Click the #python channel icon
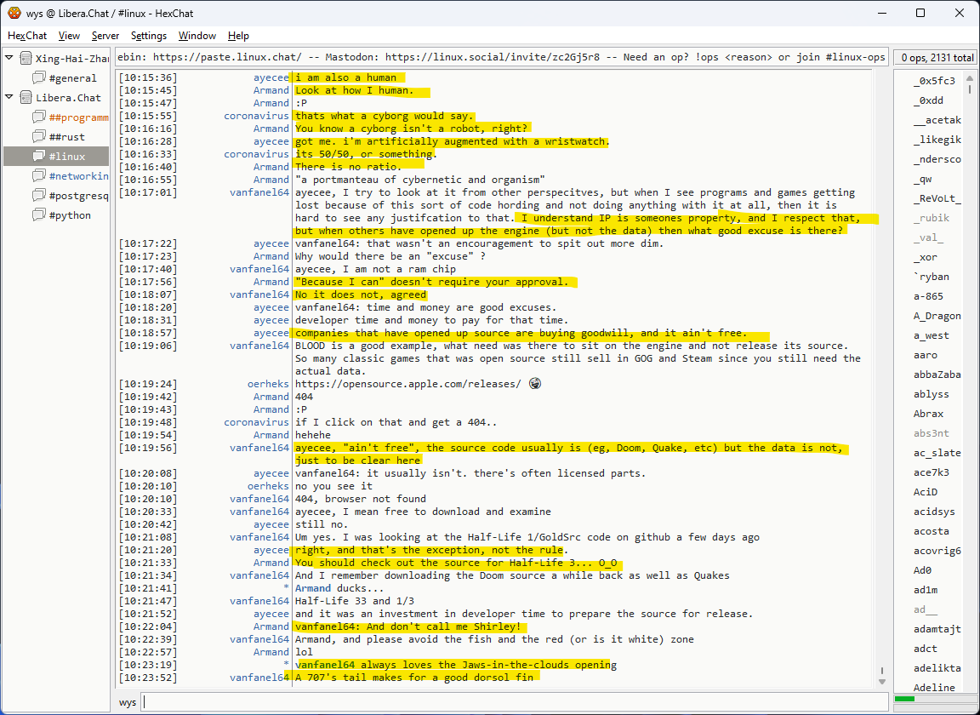The height and width of the screenshot is (715, 980). pyautogui.click(x=38, y=215)
